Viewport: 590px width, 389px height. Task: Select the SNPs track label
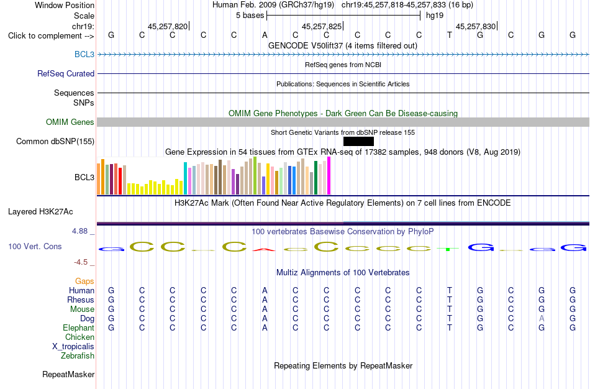coord(84,103)
